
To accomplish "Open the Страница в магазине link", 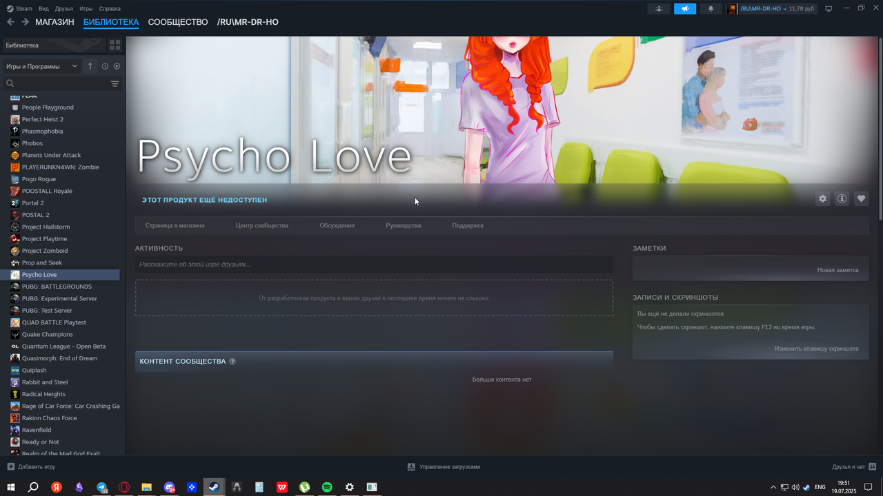I will pos(175,225).
